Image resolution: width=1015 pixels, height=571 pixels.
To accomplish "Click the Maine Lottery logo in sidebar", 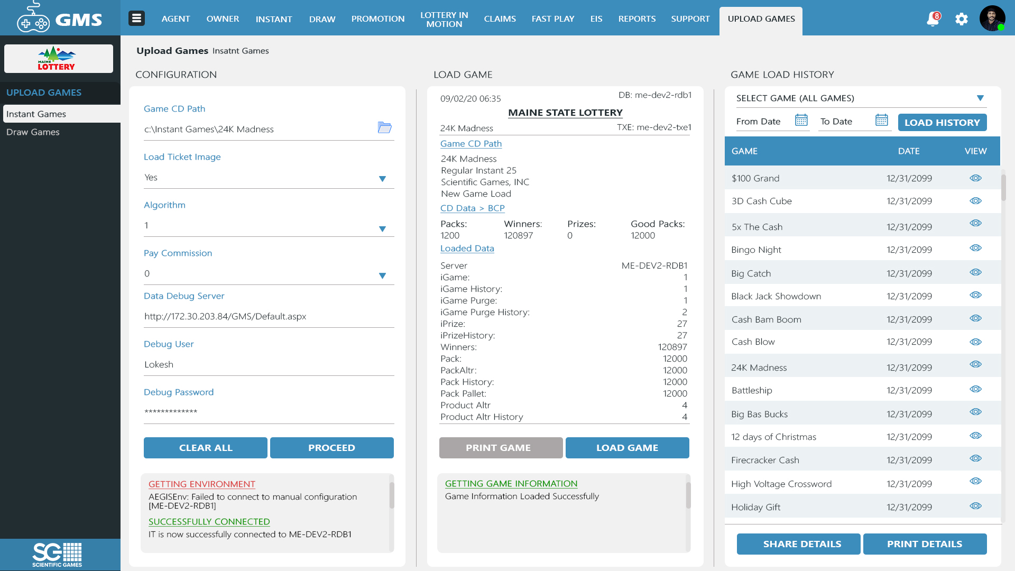I will tap(58, 58).
